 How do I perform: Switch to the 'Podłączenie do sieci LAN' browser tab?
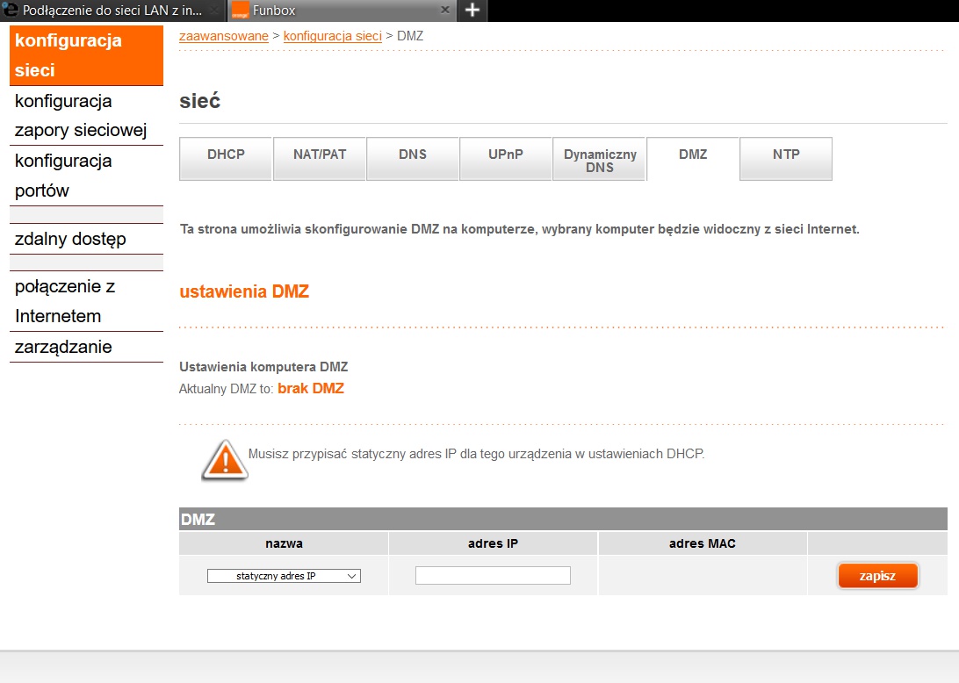point(112,11)
